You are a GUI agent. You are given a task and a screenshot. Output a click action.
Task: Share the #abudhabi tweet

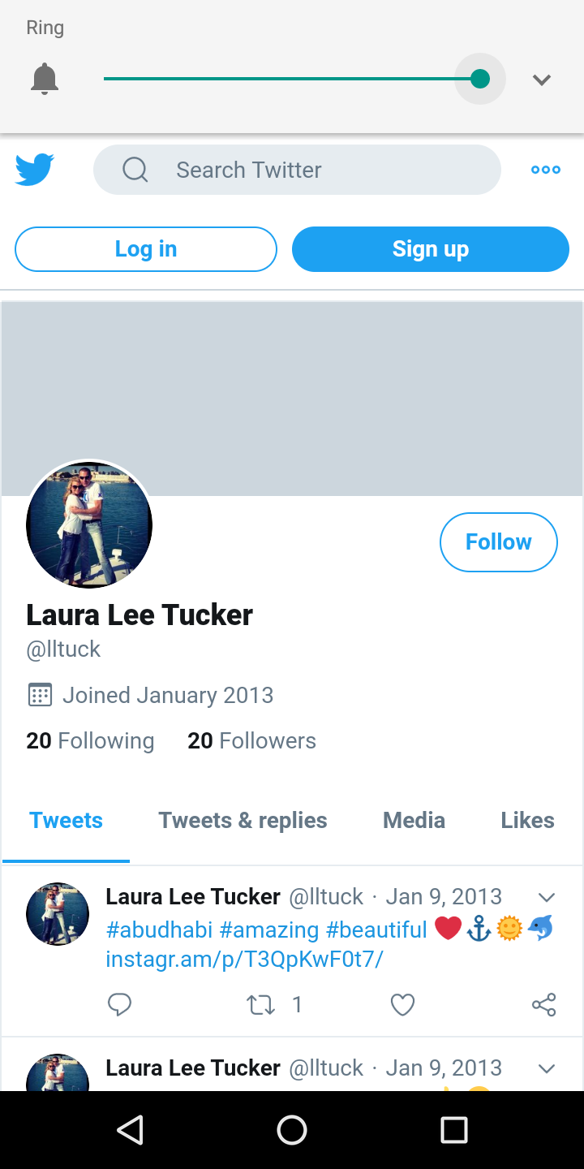(543, 1005)
